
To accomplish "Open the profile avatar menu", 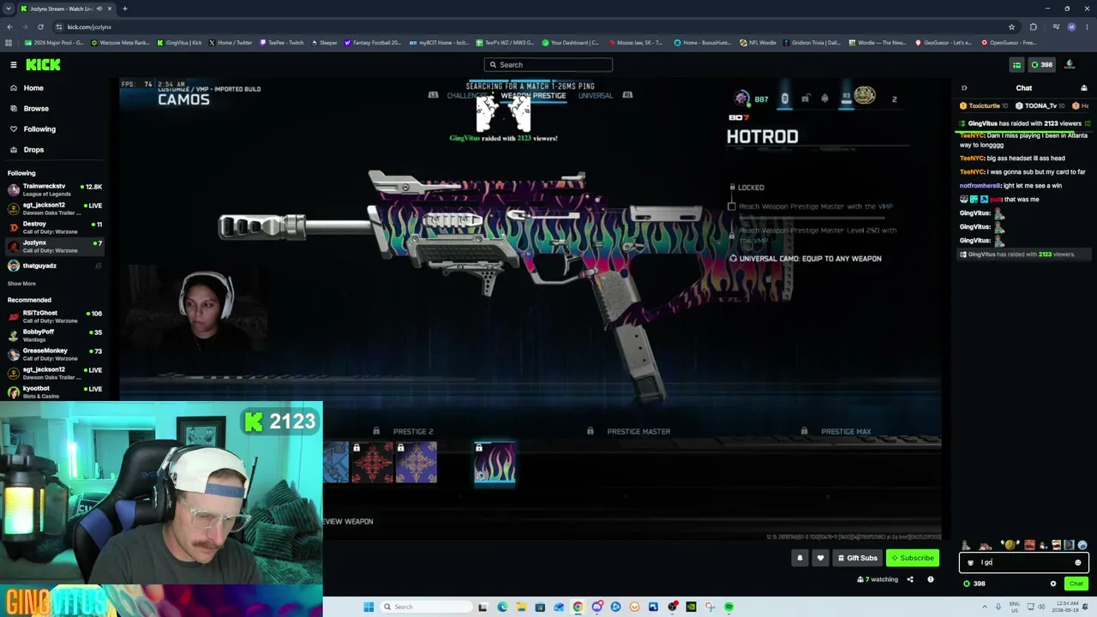I will pyautogui.click(x=1070, y=64).
